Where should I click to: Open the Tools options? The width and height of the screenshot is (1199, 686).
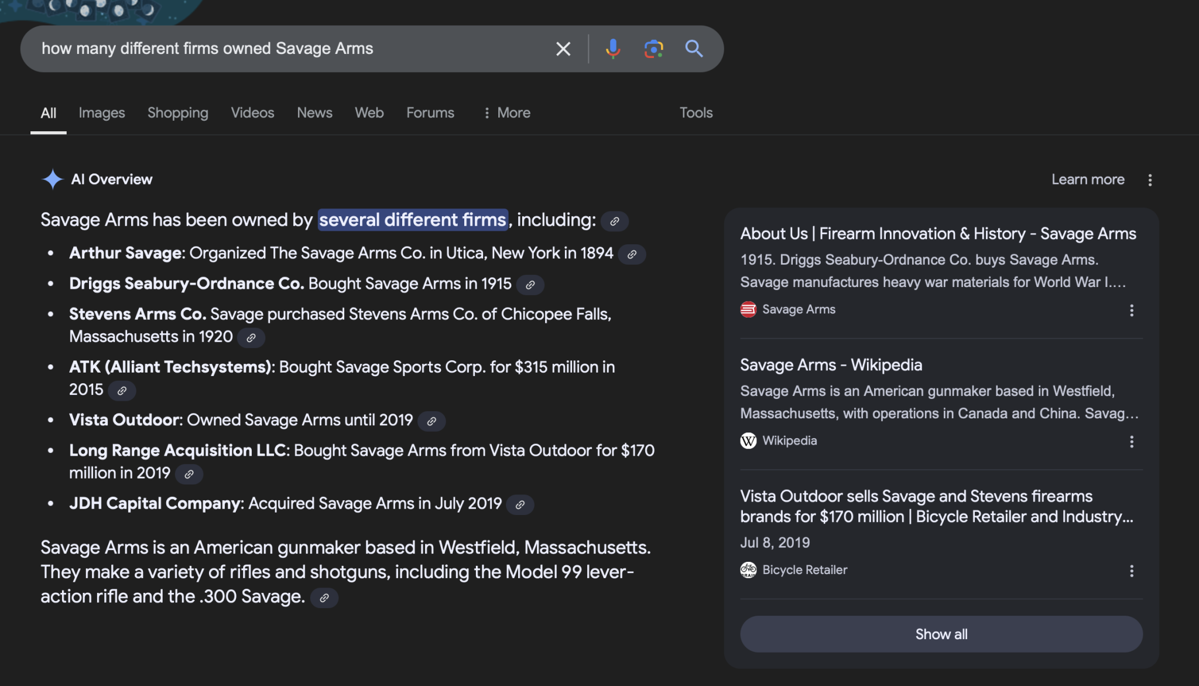click(x=696, y=112)
